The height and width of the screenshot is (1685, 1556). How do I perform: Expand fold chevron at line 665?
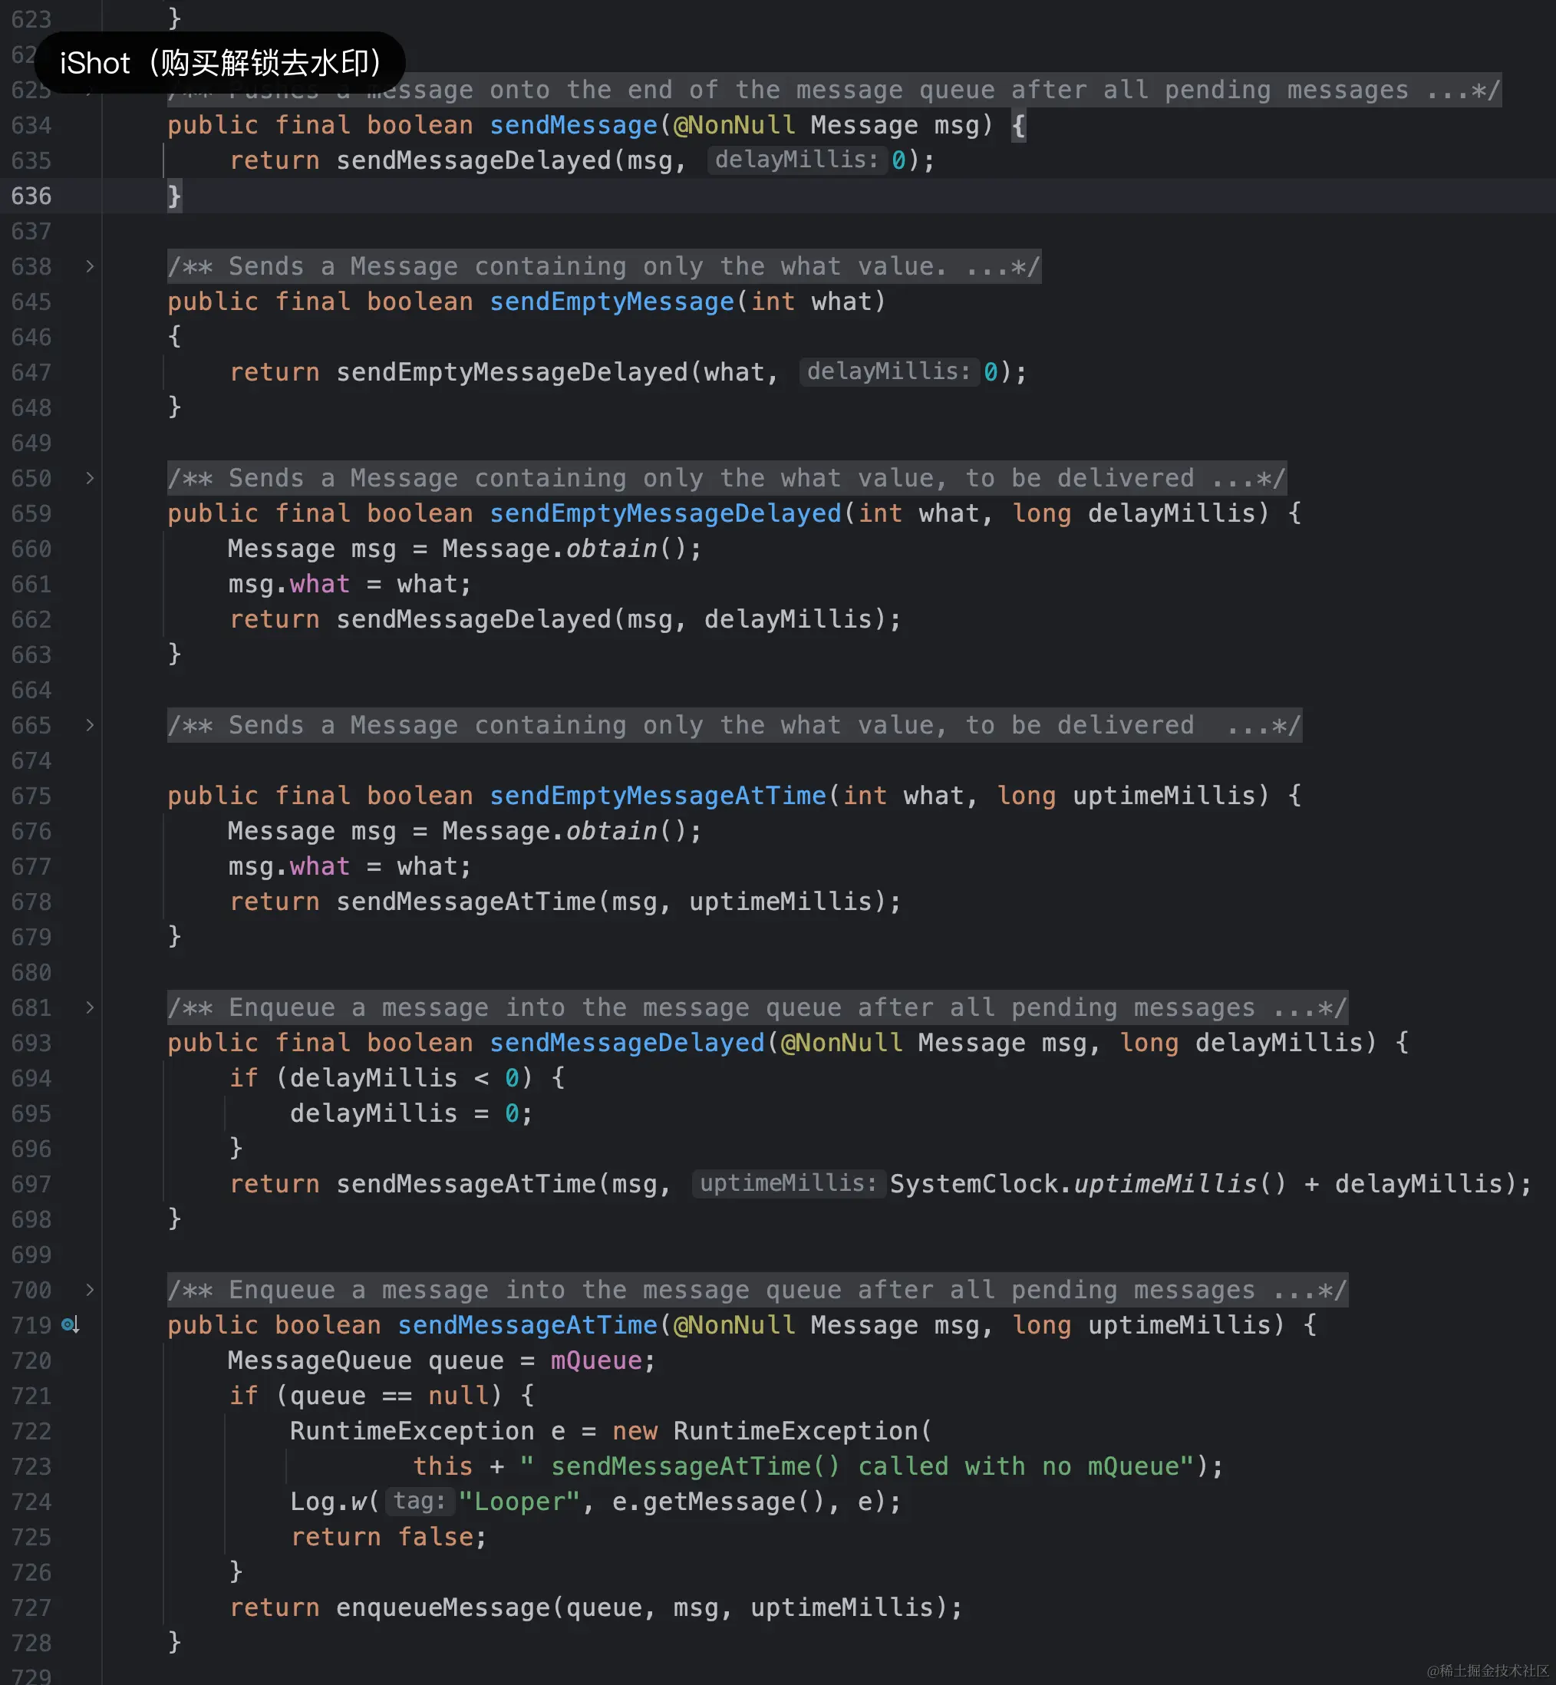pos(90,725)
